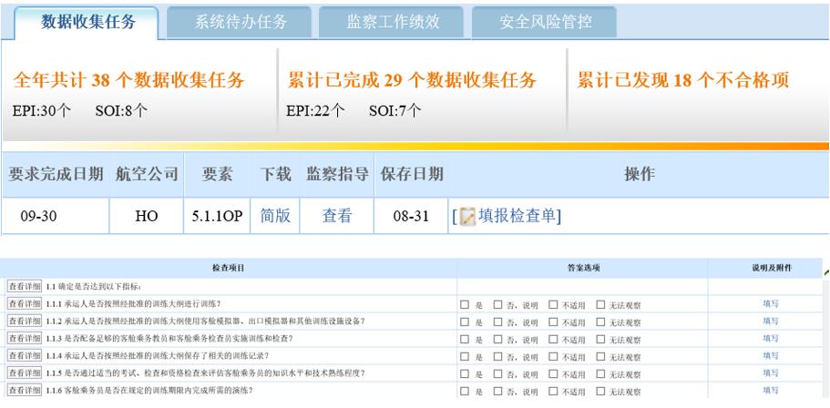Select the 安全风险管控 tab

coord(545,22)
